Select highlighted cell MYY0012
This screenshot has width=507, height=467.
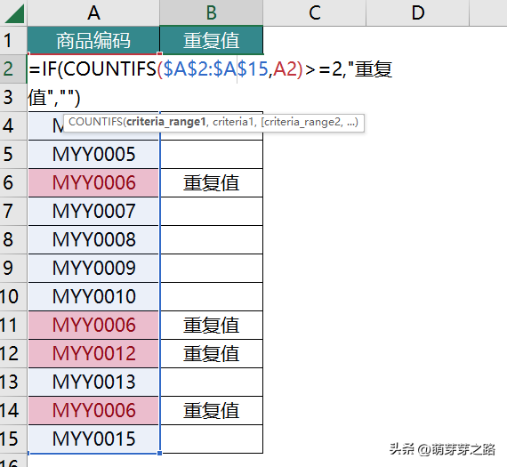click(x=93, y=353)
